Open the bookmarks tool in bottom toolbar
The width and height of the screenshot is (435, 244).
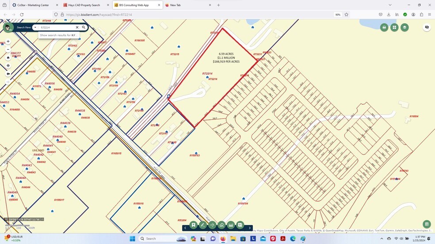click(x=193, y=225)
